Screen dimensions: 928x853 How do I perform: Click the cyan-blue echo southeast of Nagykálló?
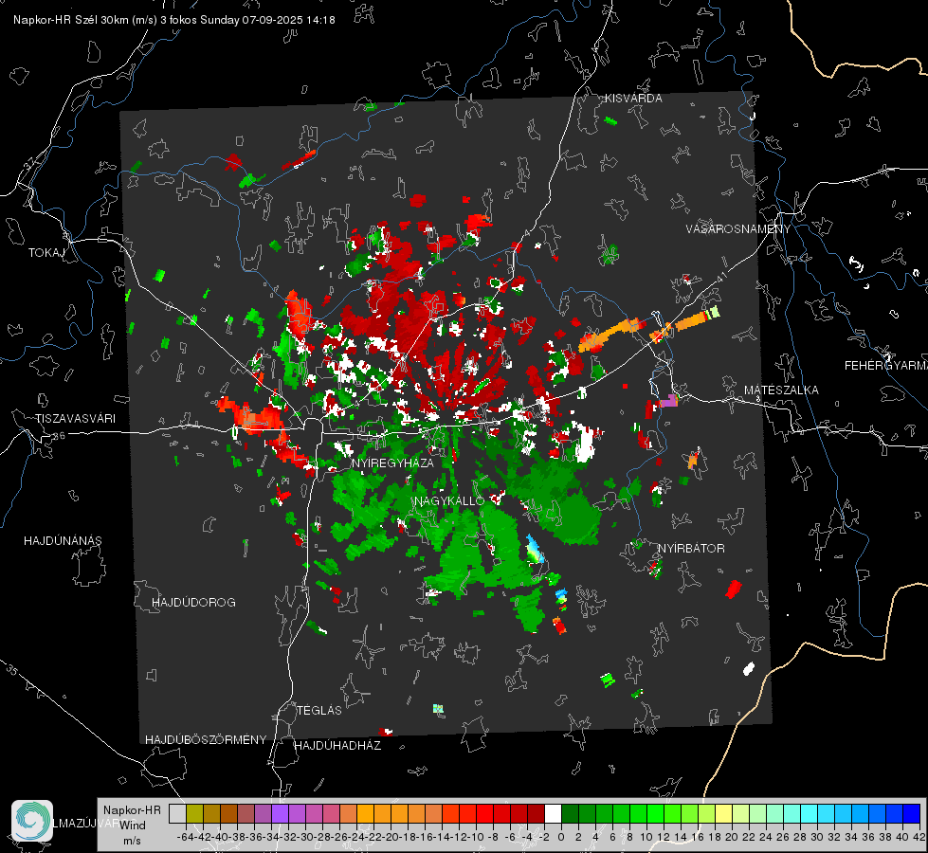534,548
